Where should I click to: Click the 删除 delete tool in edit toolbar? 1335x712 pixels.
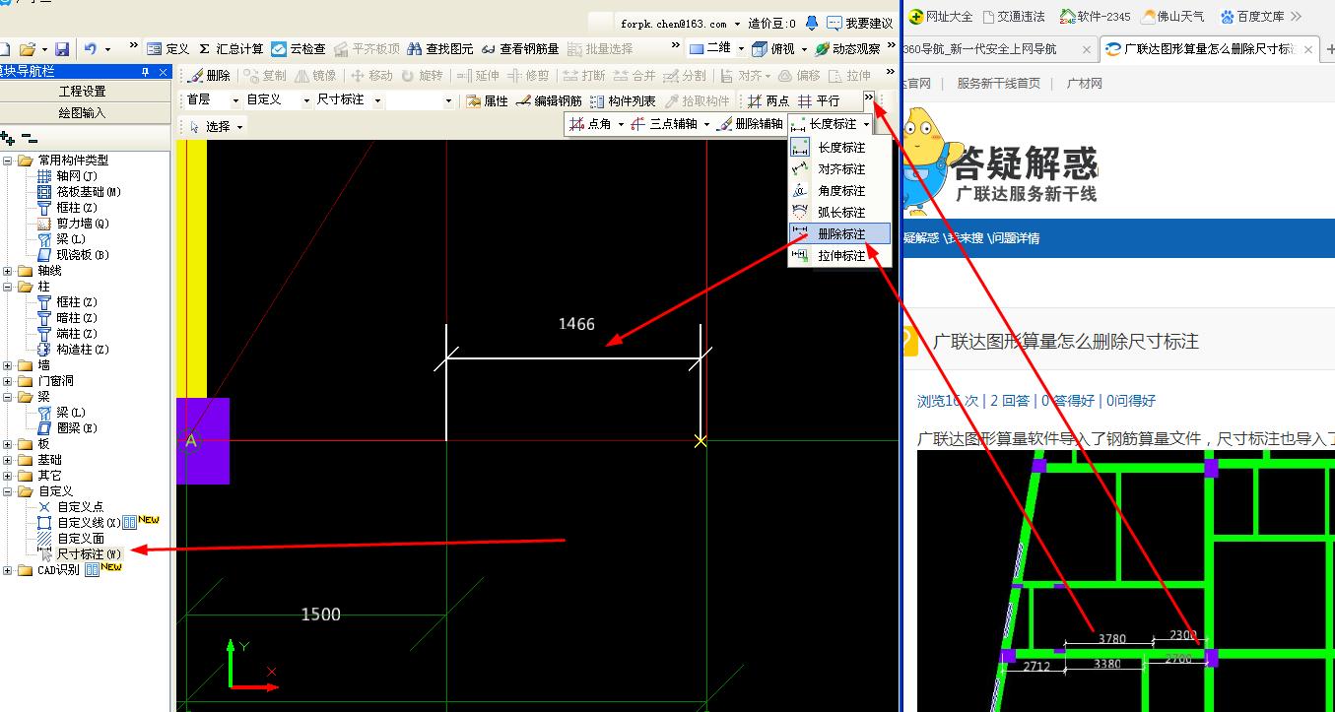pos(209,75)
